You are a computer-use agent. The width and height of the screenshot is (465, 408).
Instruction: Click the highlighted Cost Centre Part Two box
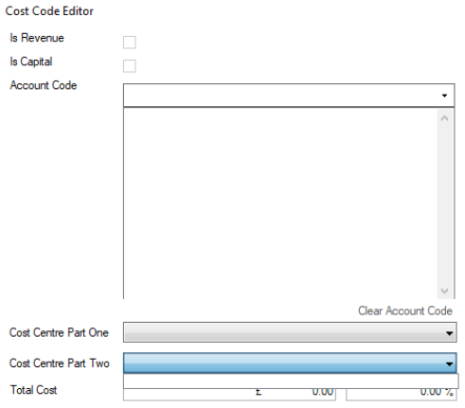(x=290, y=364)
